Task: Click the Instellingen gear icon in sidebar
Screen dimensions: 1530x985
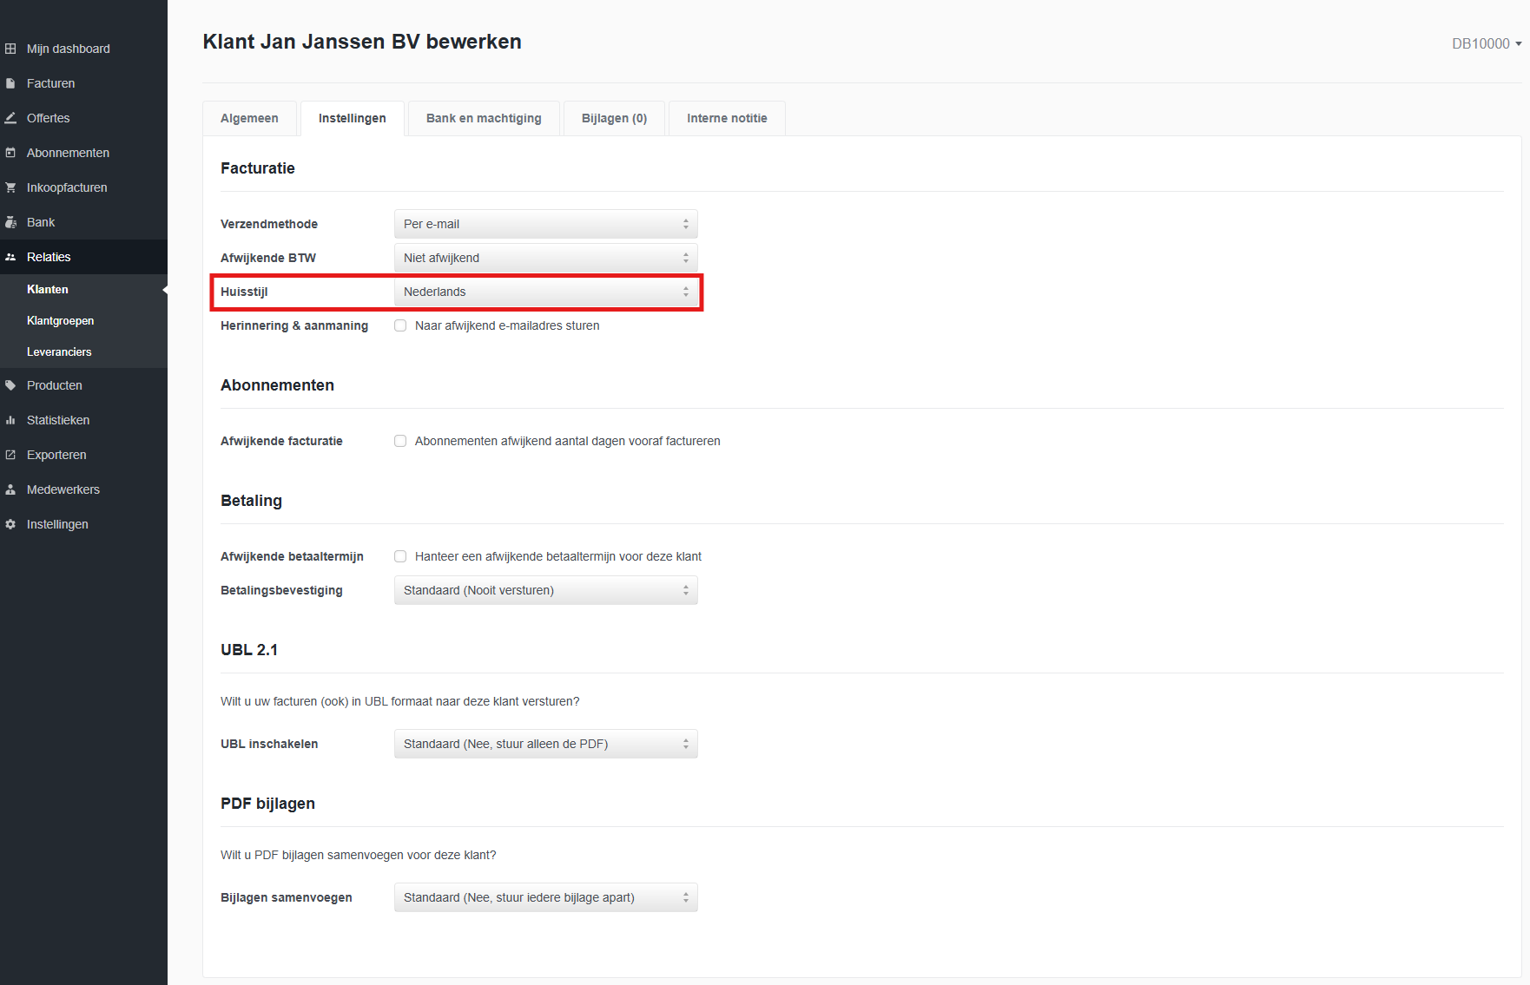Action: click(x=10, y=524)
